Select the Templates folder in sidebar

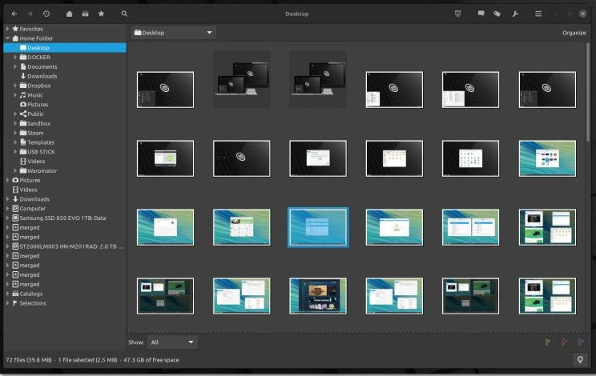pos(41,142)
